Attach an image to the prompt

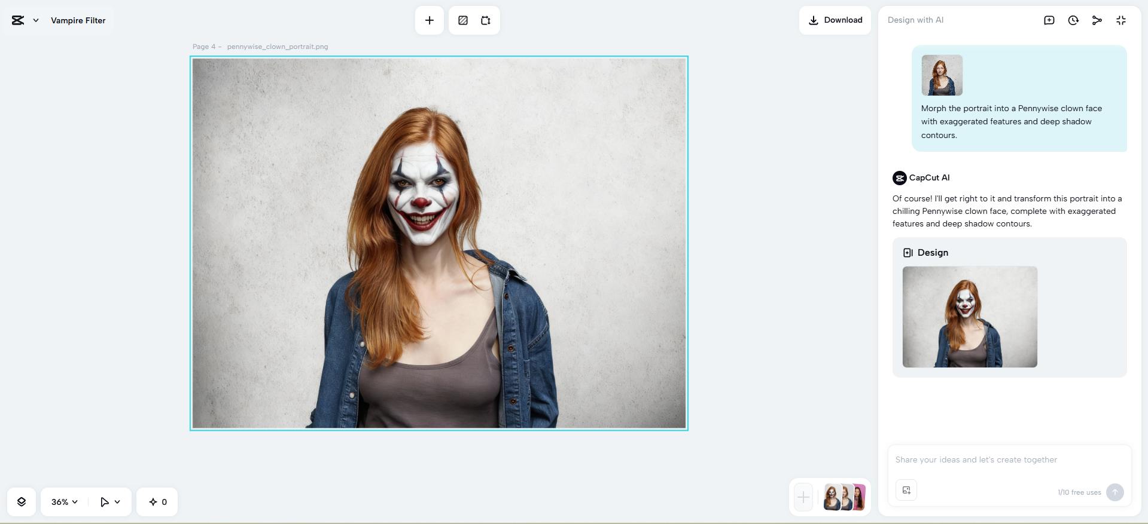point(906,491)
